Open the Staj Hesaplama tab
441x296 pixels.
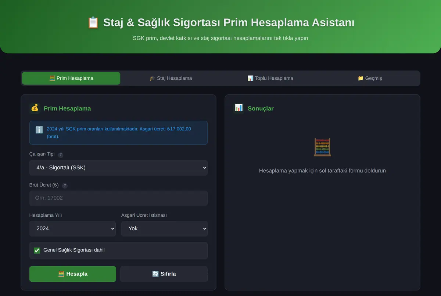(171, 78)
